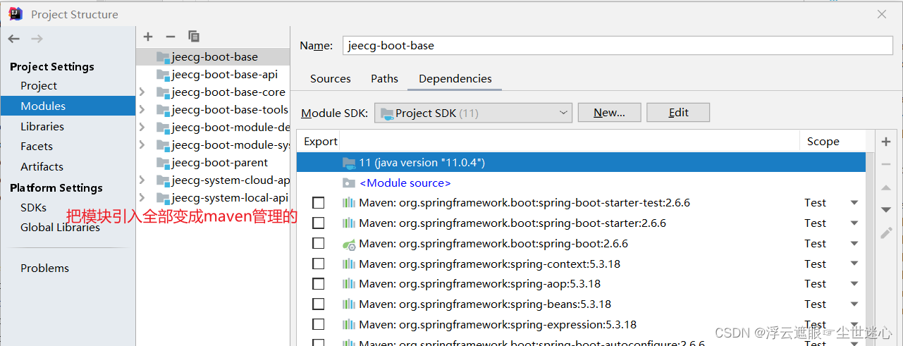Close the Project Structure dialog
The image size is (903, 346).
pos(882,14)
